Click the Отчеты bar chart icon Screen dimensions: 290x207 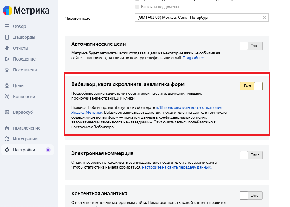coord(7,48)
